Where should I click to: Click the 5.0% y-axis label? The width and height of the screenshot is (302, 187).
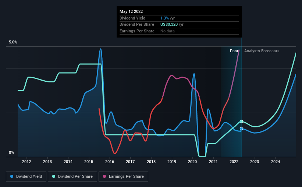(13, 42)
